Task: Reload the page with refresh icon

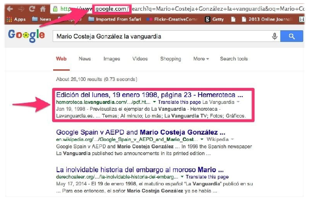Action: (32, 9)
